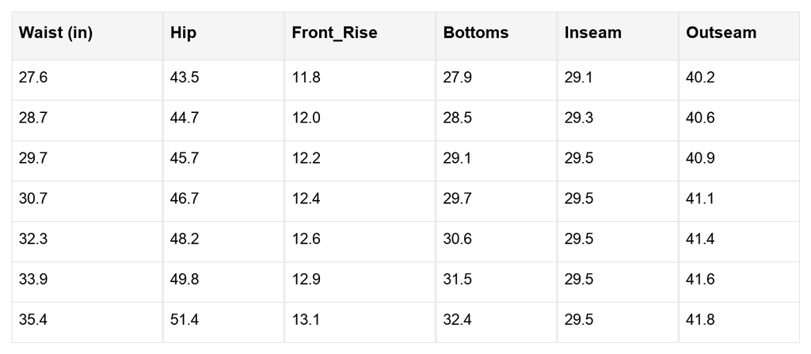Image resolution: width=811 pixels, height=354 pixels.
Task: Select the outseam cell 41.4
Action: 700,239
